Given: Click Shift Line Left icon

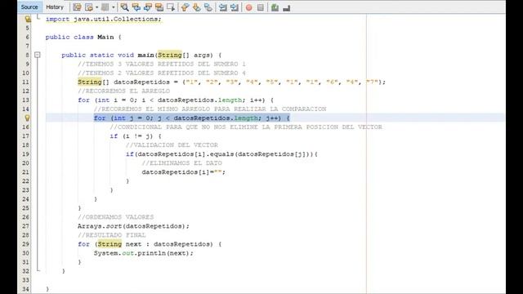Looking at the screenshot, I should (x=223, y=7).
